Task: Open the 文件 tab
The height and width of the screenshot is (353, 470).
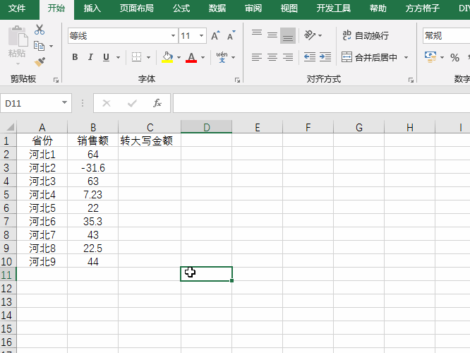Action: tap(17, 8)
